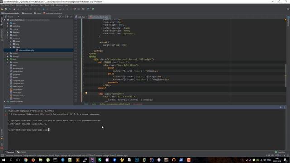Open the Refactor menu
The image size is (290, 163).
click(34, 5)
